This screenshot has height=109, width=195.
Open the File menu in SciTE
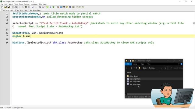click(x=2, y=4)
